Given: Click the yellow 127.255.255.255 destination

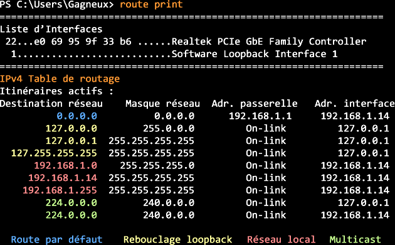Looking at the screenshot, I should 54,153.
